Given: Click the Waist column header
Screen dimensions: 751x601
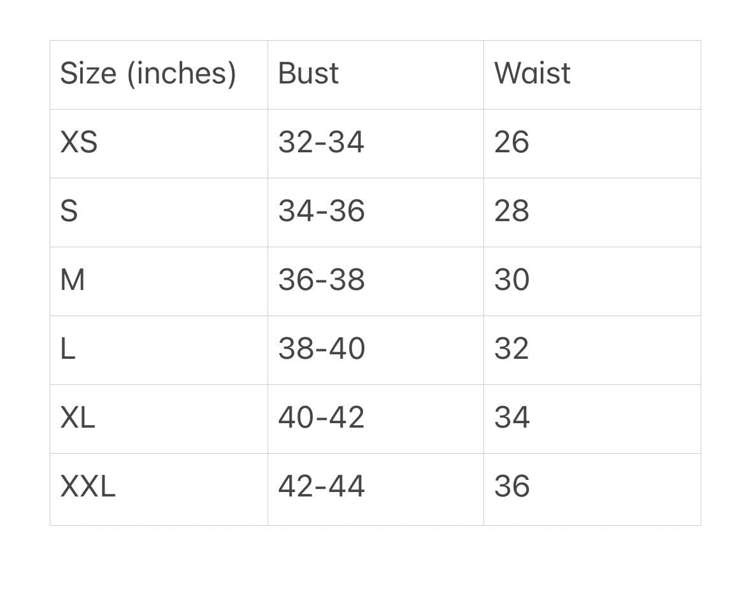Looking at the screenshot, I should [532, 73].
